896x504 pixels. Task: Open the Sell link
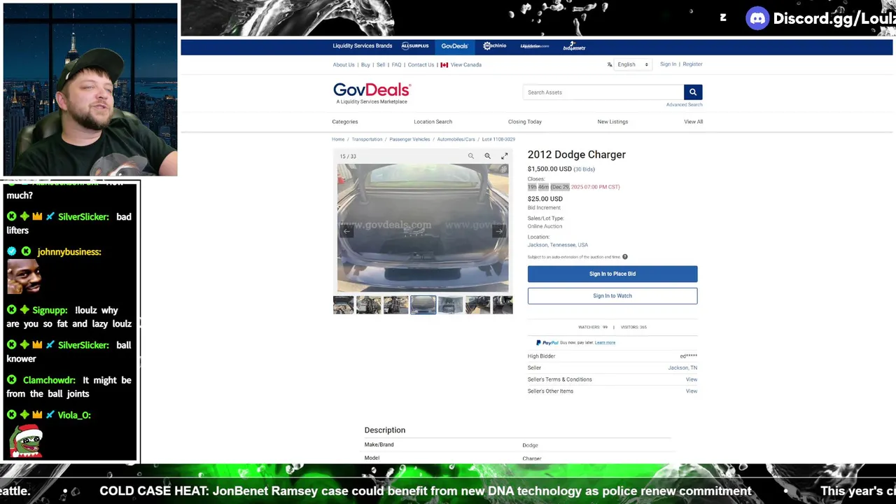click(x=381, y=64)
